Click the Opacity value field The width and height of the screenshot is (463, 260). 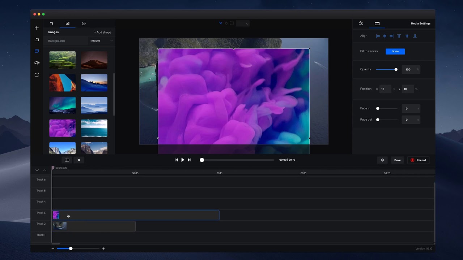(x=411, y=69)
